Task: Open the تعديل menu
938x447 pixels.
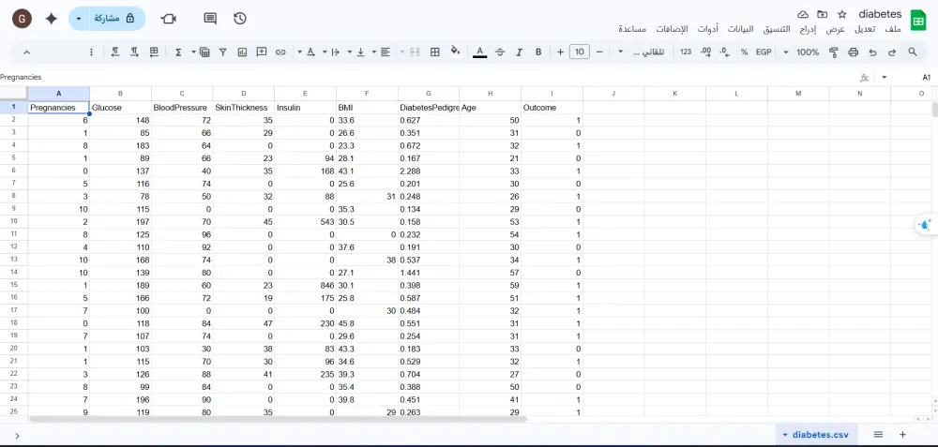Action: tap(865, 29)
